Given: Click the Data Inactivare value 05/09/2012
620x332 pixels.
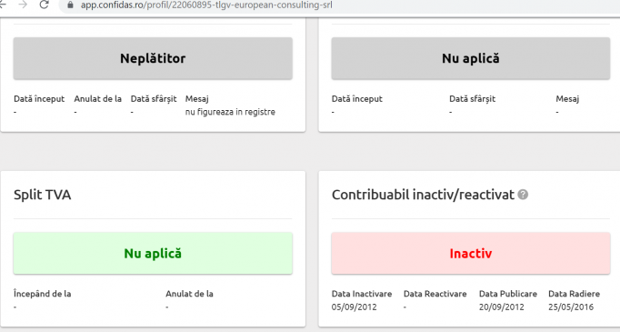Looking at the screenshot, I should pos(355,307).
